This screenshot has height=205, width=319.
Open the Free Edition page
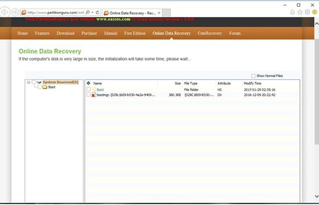click(x=135, y=33)
